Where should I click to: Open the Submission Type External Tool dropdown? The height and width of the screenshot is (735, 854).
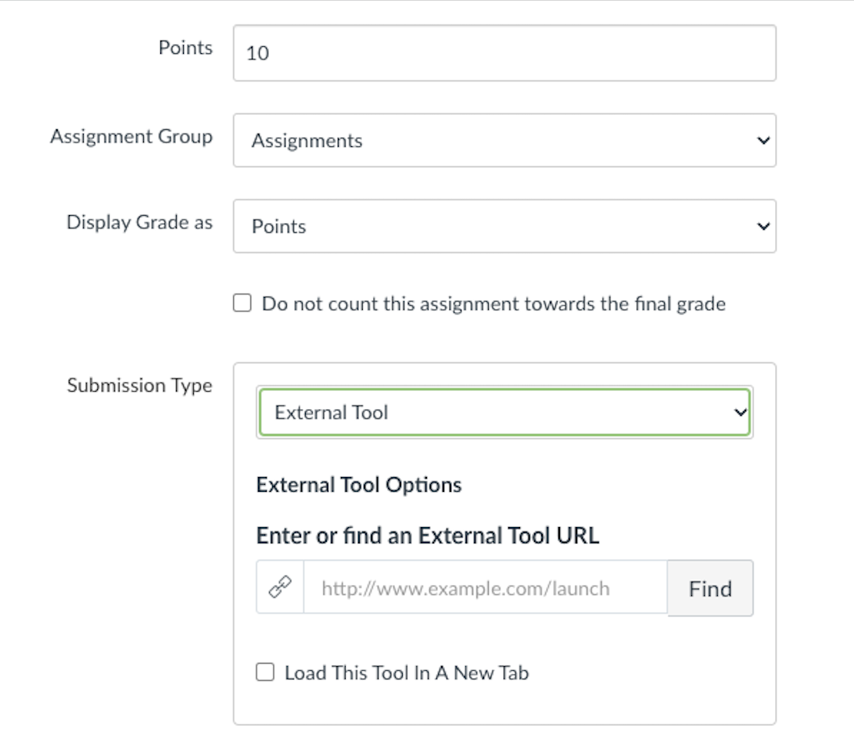(501, 412)
